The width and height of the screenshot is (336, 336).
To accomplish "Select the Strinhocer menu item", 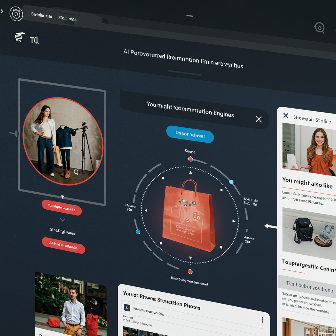I will [x=41, y=16].
